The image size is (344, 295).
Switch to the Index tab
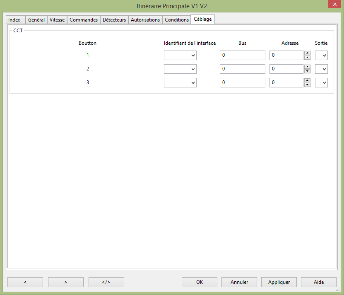point(14,20)
